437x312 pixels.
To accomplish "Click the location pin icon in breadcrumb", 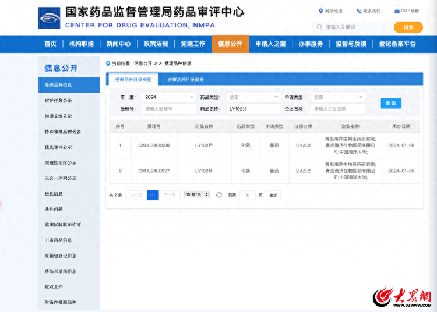I will coord(108,63).
